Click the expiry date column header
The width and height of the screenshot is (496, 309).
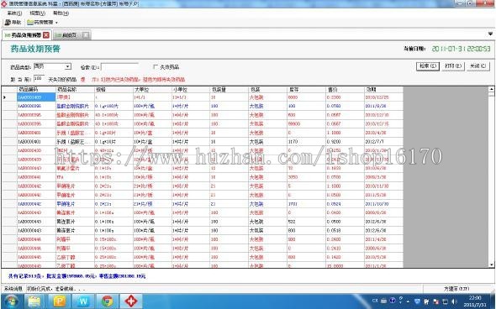click(x=383, y=89)
